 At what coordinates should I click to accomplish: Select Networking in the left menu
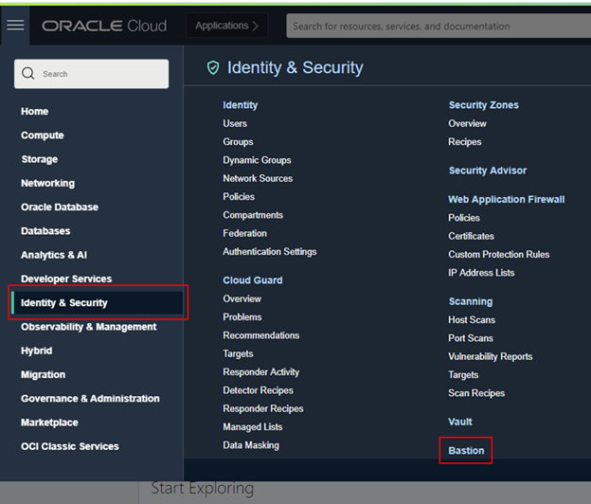click(47, 183)
